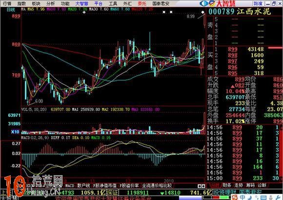The width and height of the screenshot is (283, 200).
Task: Open the 分析 menu
Action: click(x=51, y=3)
